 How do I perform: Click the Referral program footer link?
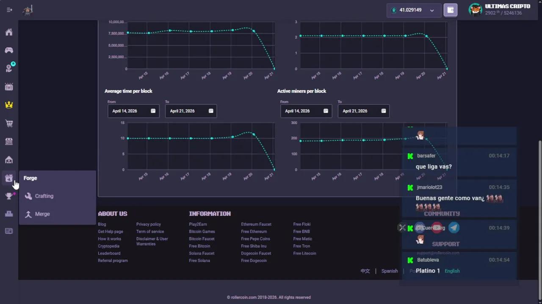(x=113, y=261)
